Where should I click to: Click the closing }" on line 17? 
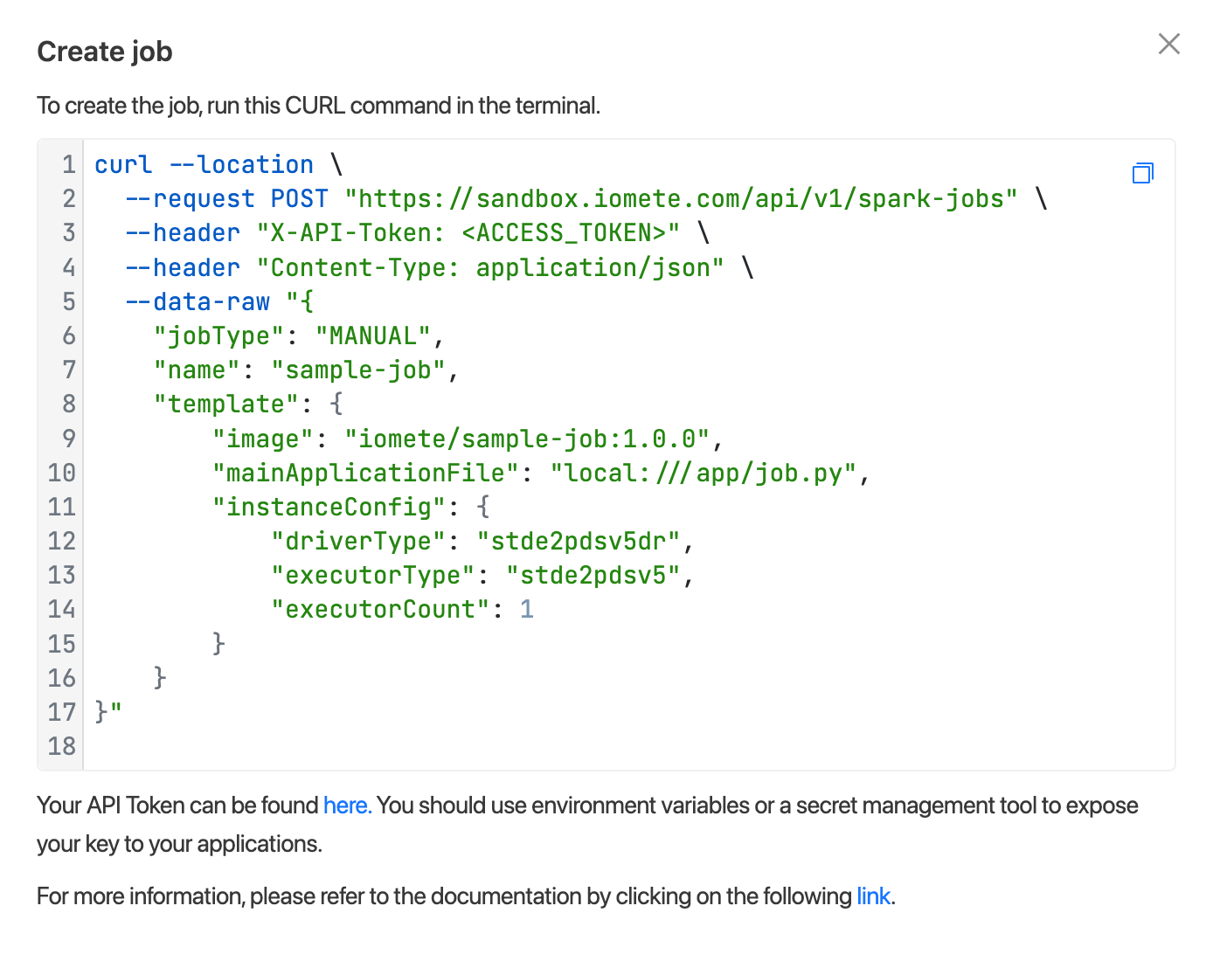tap(108, 712)
